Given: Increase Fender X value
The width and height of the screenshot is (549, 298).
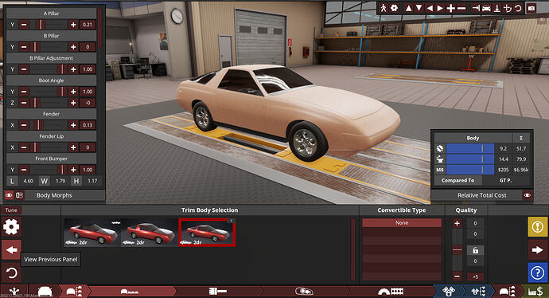Looking at the screenshot, I should click(x=73, y=125).
